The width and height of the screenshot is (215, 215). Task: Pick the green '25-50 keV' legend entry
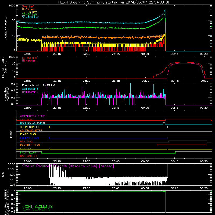coord(30,15)
